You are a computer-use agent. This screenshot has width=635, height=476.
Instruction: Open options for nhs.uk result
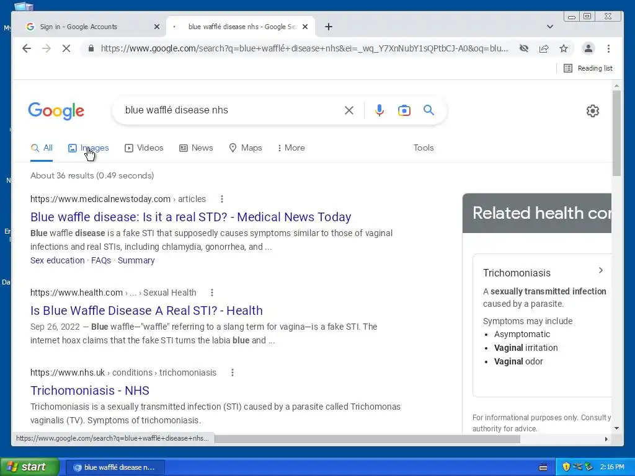tap(233, 372)
